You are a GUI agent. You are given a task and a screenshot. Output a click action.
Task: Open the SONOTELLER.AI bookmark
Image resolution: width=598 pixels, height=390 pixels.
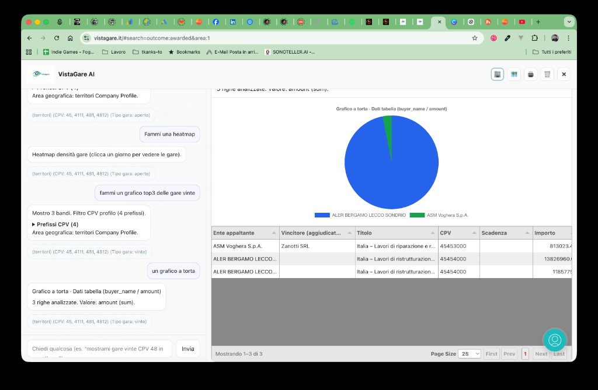[x=290, y=52]
